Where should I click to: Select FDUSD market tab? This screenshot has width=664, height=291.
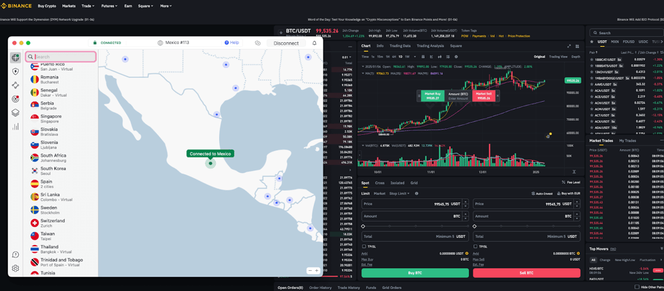[x=628, y=42]
